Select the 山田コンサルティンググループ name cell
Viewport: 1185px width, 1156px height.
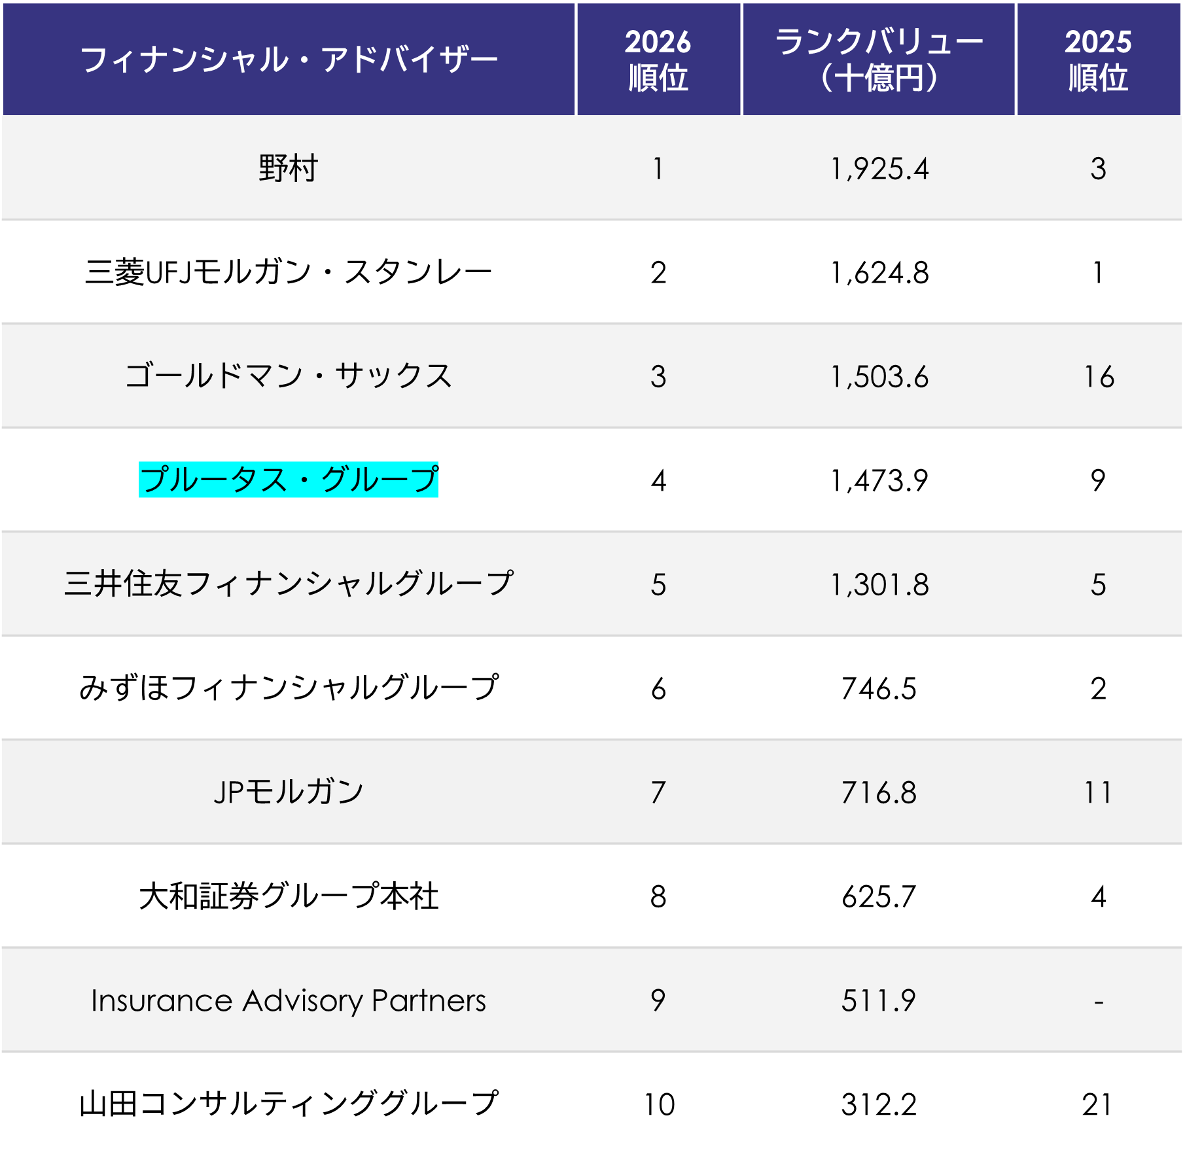pyautogui.click(x=289, y=1104)
